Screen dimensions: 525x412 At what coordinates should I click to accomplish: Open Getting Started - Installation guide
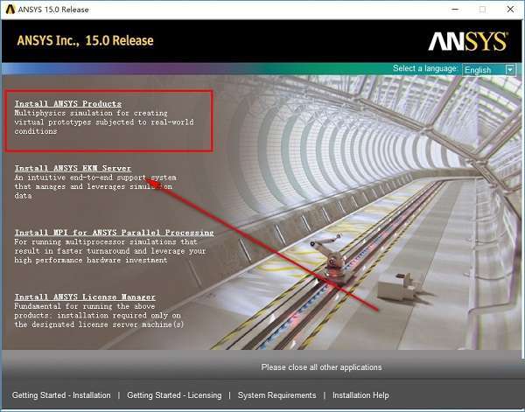[61, 395]
